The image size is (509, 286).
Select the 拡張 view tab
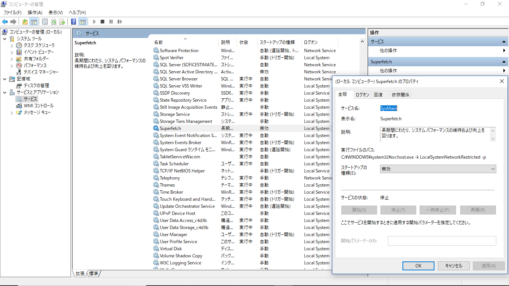coord(80,273)
